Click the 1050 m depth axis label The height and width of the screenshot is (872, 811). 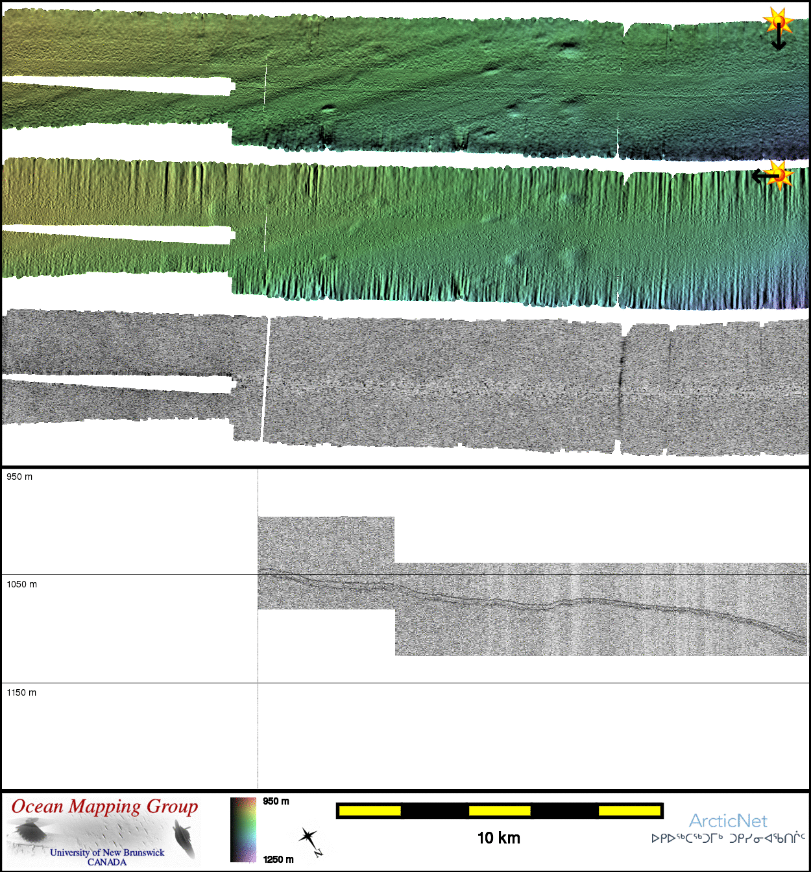22,584
